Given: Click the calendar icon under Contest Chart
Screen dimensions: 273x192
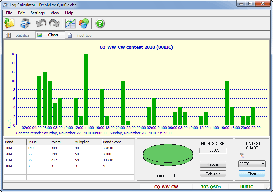Looking at the screenshot, I should (242, 156).
